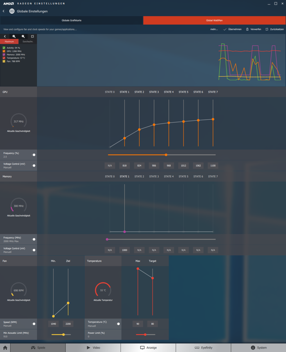The width and height of the screenshot is (286, 352).
Task: Click the Max temperature field 90
Action: pyautogui.click(x=138, y=324)
